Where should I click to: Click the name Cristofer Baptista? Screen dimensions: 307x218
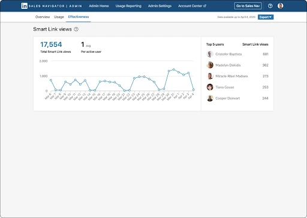pos(228,54)
